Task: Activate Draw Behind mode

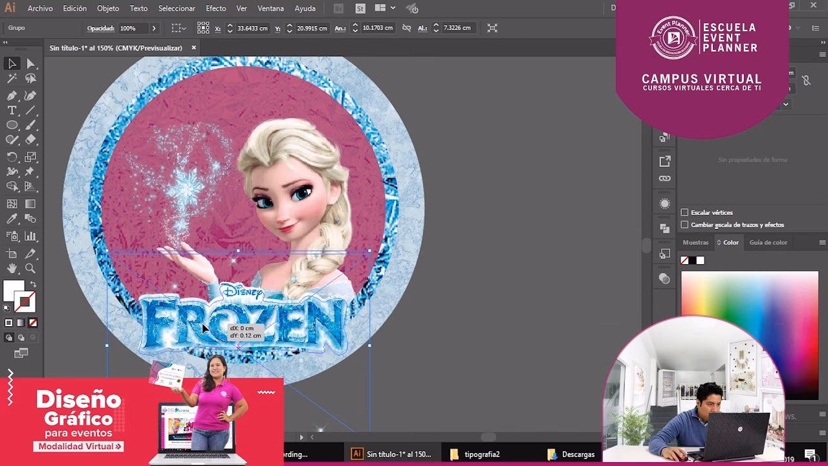Action: tap(21, 338)
